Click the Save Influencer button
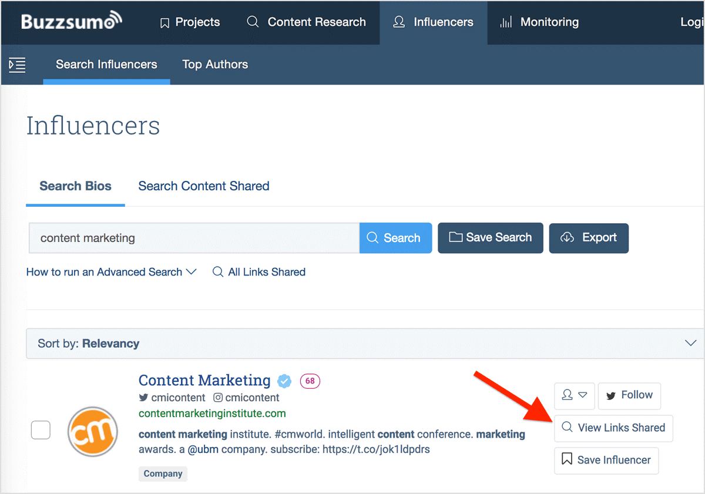The height and width of the screenshot is (494, 705). point(606,461)
